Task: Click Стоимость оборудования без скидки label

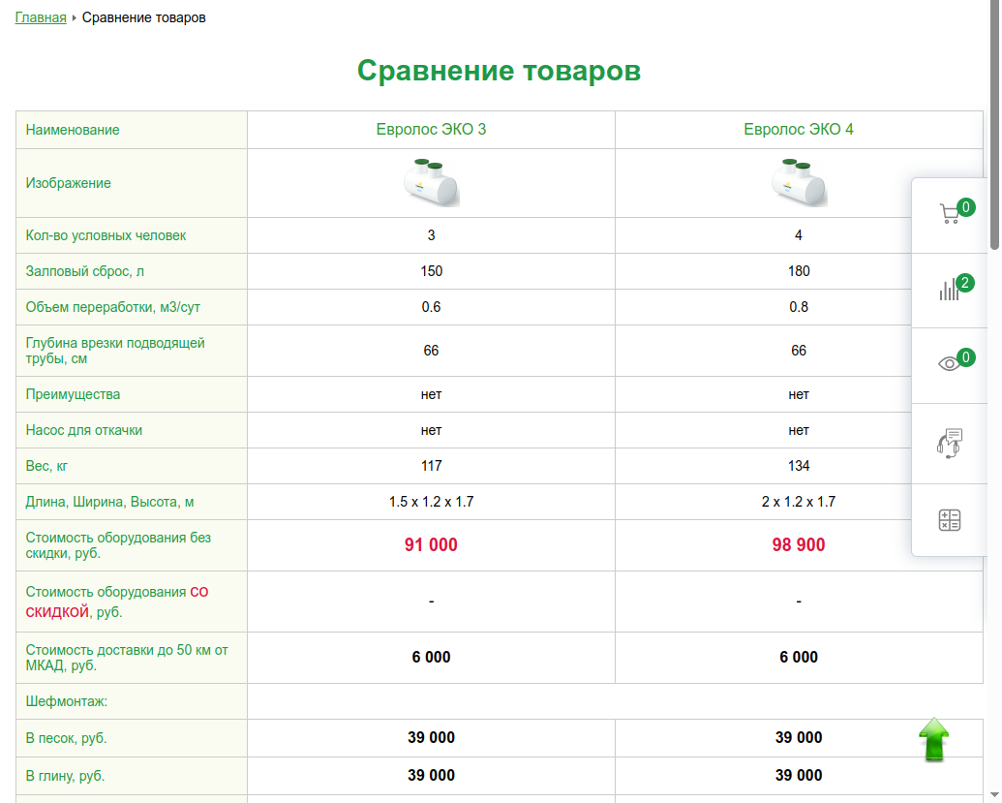Action: [118, 545]
